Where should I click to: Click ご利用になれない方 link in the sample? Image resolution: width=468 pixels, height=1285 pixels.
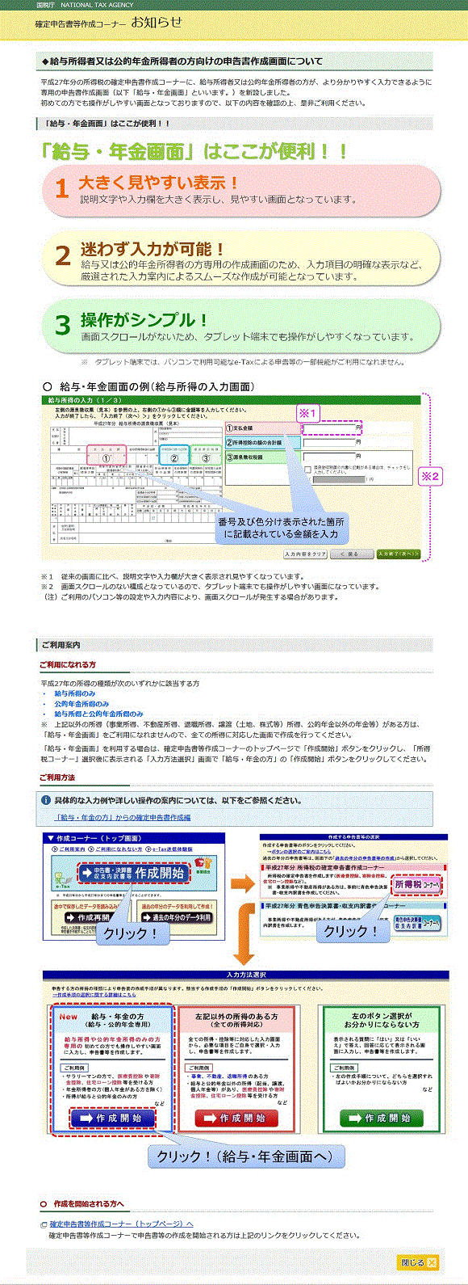120,849
